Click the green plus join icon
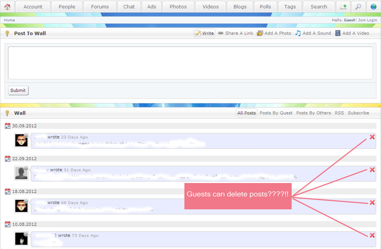 pos(343,6)
